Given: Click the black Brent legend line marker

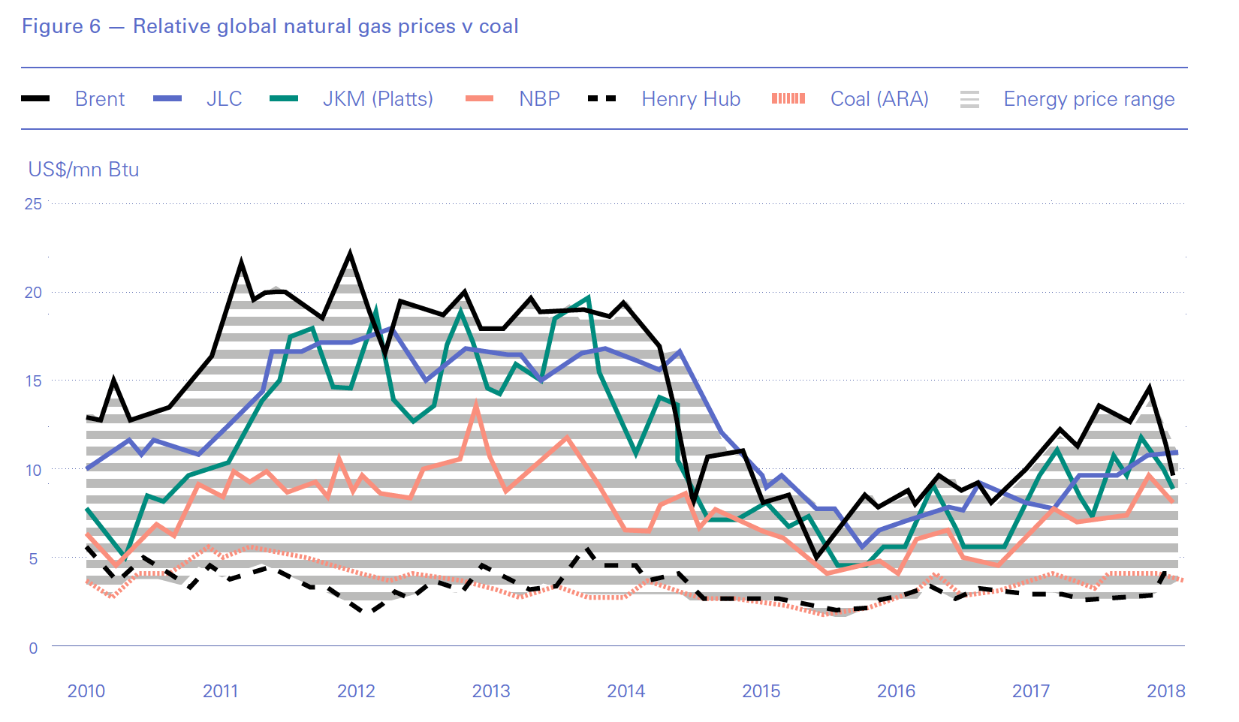Looking at the screenshot, I should [x=35, y=99].
